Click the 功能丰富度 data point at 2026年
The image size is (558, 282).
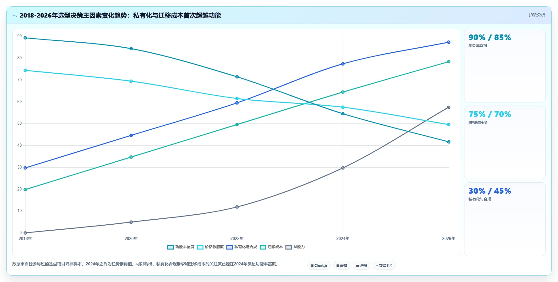pyautogui.click(x=449, y=142)
